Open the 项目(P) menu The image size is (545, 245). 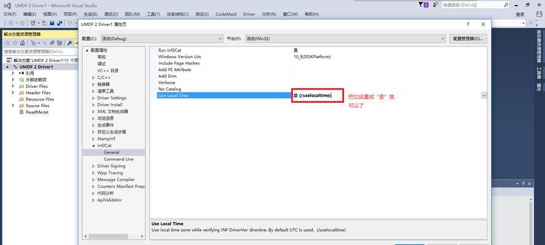tap(71, 14)
